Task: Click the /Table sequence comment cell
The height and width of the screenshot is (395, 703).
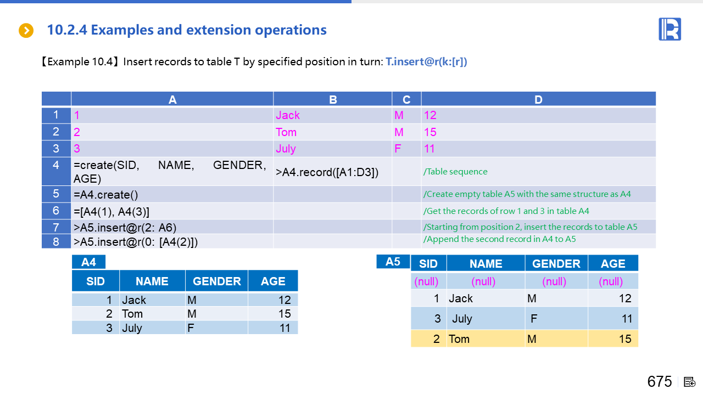Action: (538, 172)
